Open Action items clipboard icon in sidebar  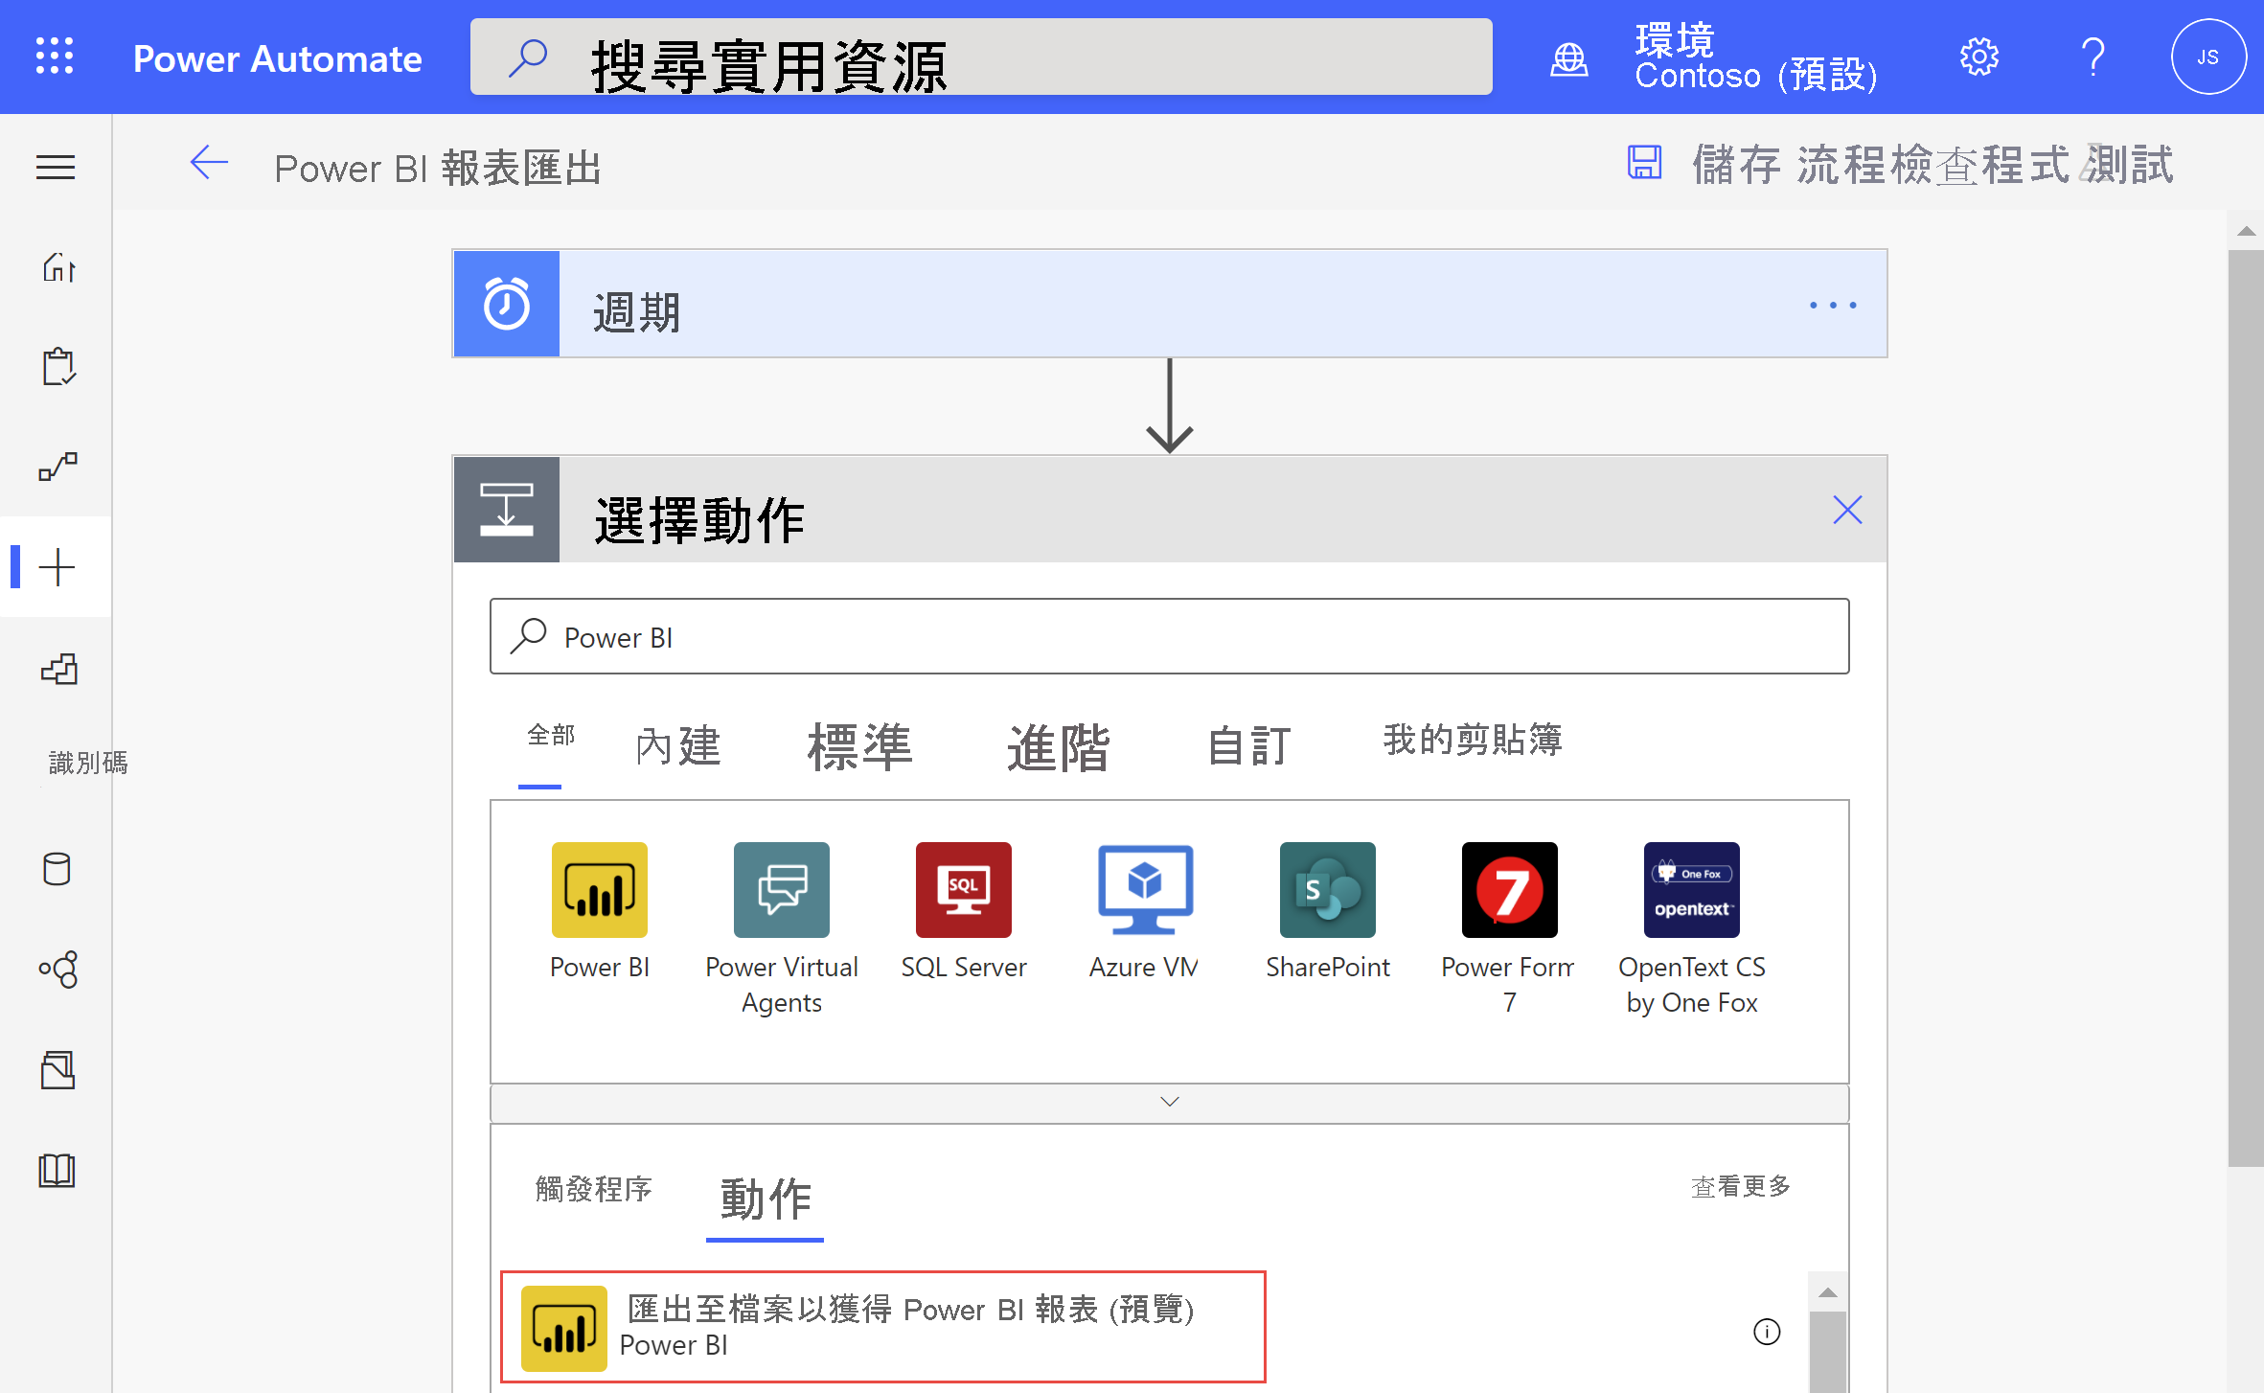point(57,367)
